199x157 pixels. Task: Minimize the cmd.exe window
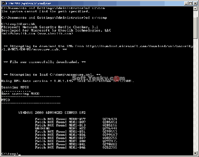(186, 3)
